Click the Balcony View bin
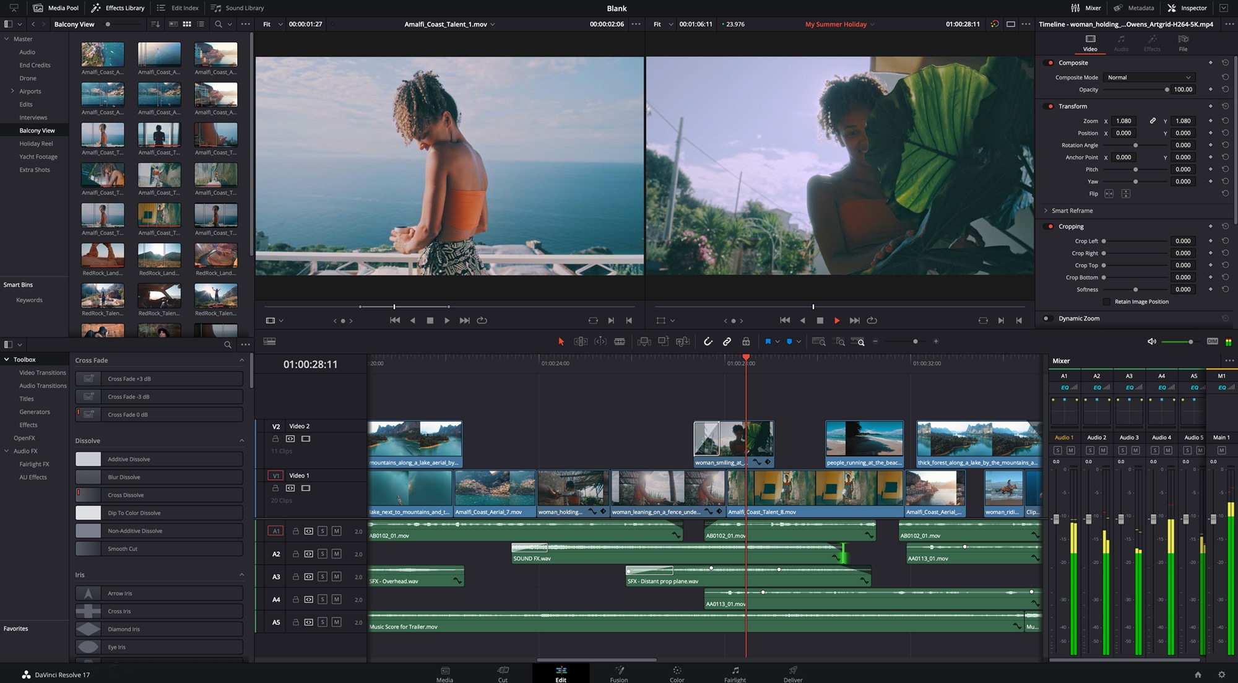The height and width of the screenshot is (683, 1238). (x=36, y=131)
